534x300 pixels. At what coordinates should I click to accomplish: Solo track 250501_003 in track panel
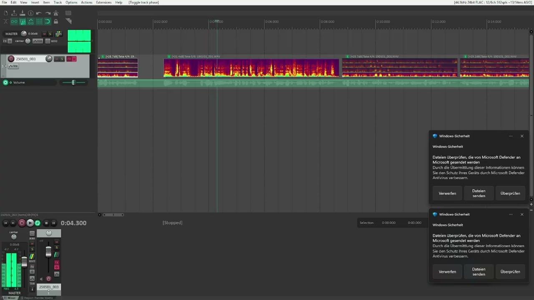point(62,59)
